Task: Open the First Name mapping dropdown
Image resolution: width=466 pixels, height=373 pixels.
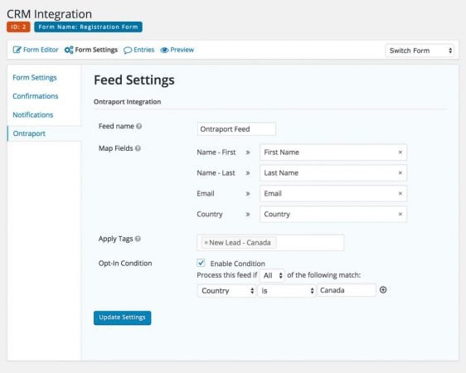Action: (333, 153)
